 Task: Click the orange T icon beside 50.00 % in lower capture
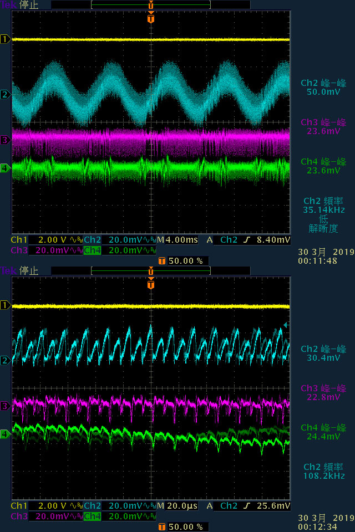tap(162, 527)
